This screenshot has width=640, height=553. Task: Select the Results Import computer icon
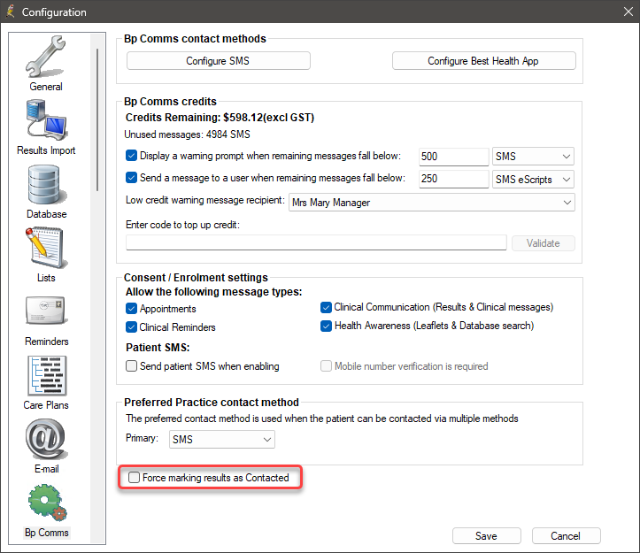[47, 121]
